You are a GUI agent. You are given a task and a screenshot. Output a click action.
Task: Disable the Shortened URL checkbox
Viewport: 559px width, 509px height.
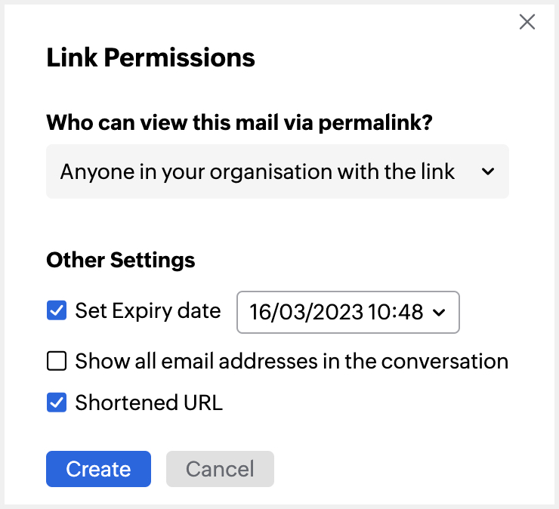point(57,403)
